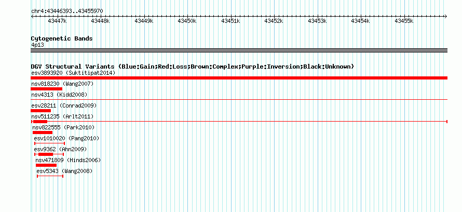
Task: Click the nsv471809 red variant bar
Action: tap(46, 165)
